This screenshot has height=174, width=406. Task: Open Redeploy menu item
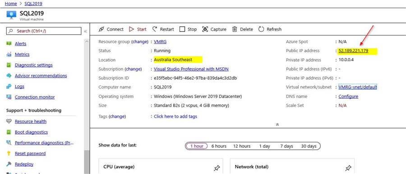click(24, 164)
